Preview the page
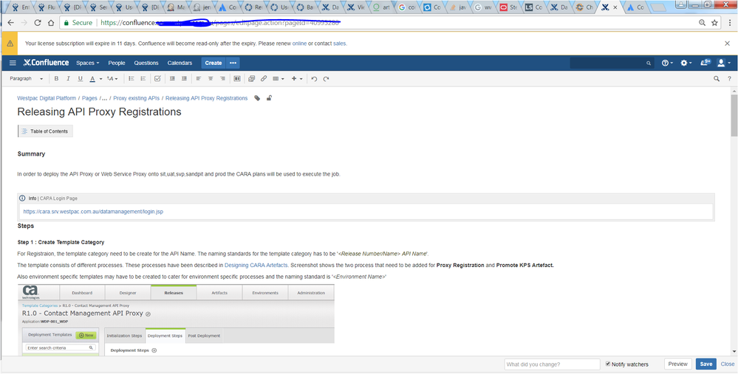This screenshot has height=374, width=738. click(x=677, y=364)
